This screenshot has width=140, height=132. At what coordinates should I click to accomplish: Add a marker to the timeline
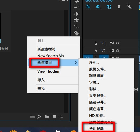coord(119,7)
